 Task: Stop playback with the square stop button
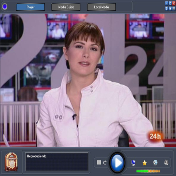pyautogui.click(x=99, y=163)
